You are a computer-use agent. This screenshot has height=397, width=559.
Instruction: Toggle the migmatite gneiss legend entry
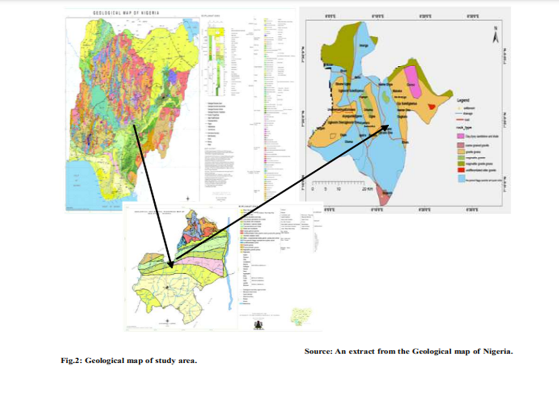(x=461, y=157)
